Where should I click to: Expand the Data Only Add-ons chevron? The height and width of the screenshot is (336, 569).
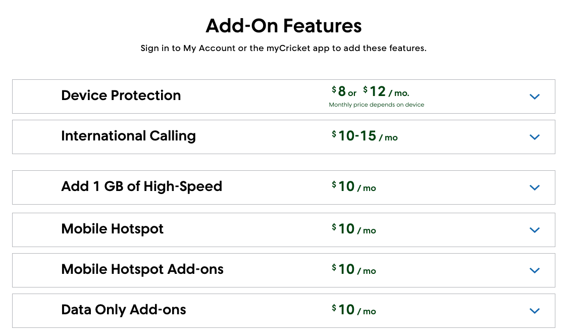[x=535, y=311]
